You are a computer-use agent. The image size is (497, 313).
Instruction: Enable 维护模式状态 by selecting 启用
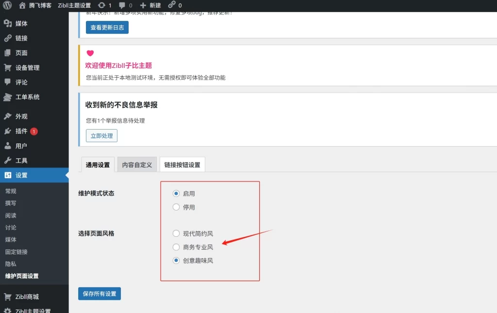[x=176, y=193]
